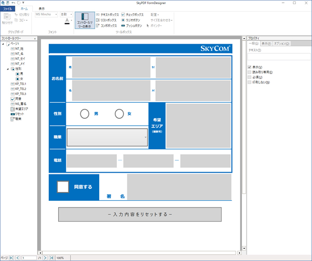Go to the last page button
Image resolution: width=312 pixels, height=261 pixels.
pos(51,258)
